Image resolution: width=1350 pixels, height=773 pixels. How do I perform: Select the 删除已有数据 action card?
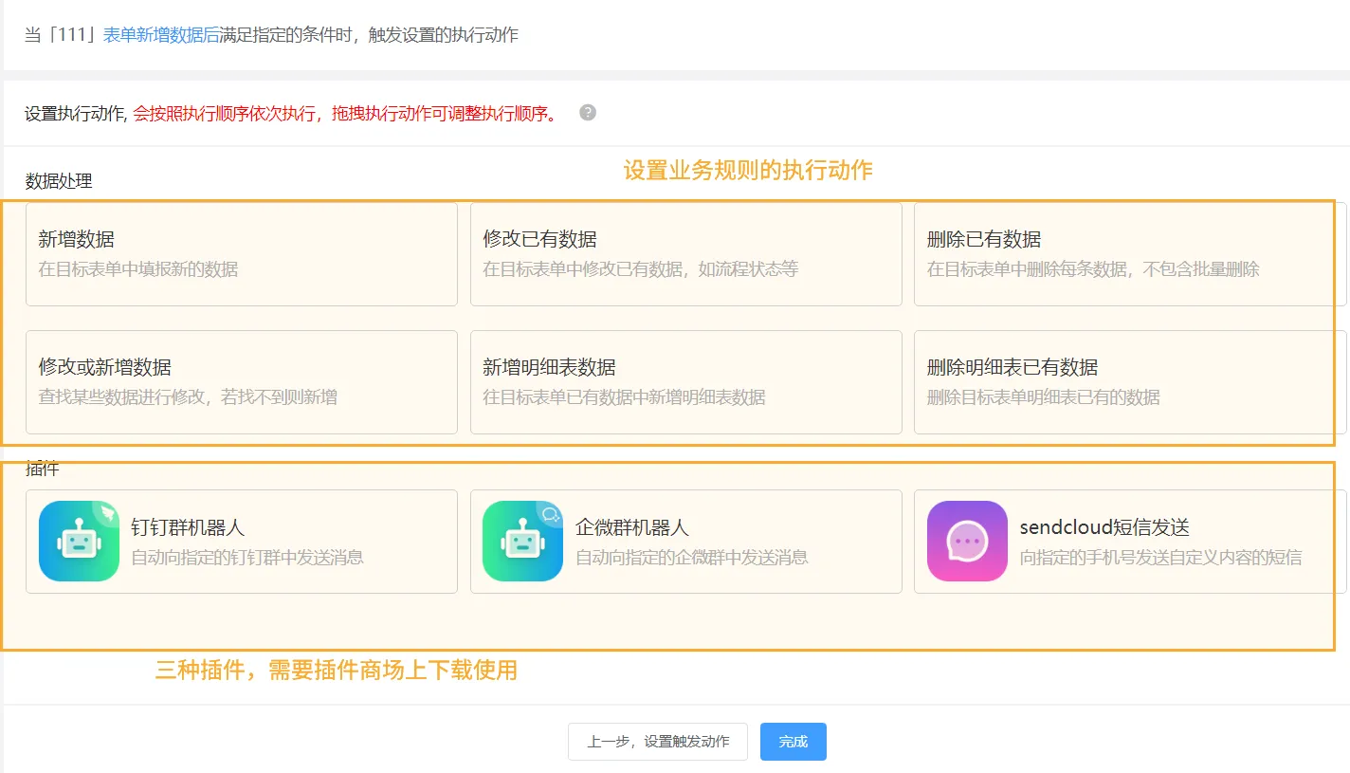point(1128,254)
